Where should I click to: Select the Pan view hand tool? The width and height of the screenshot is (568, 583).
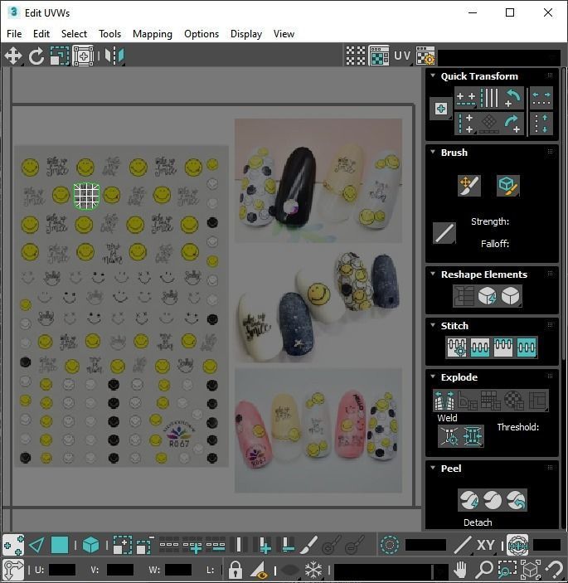tap(460, 569)
